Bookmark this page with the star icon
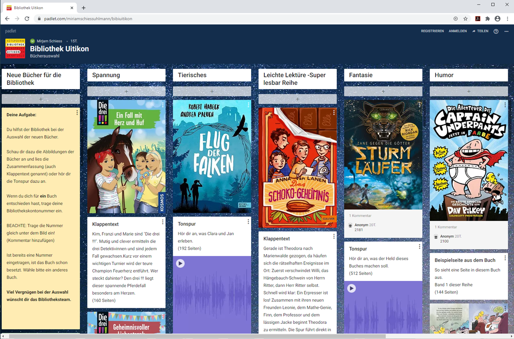The height and width of the screenshot is (339, 514). click(465, 19)
